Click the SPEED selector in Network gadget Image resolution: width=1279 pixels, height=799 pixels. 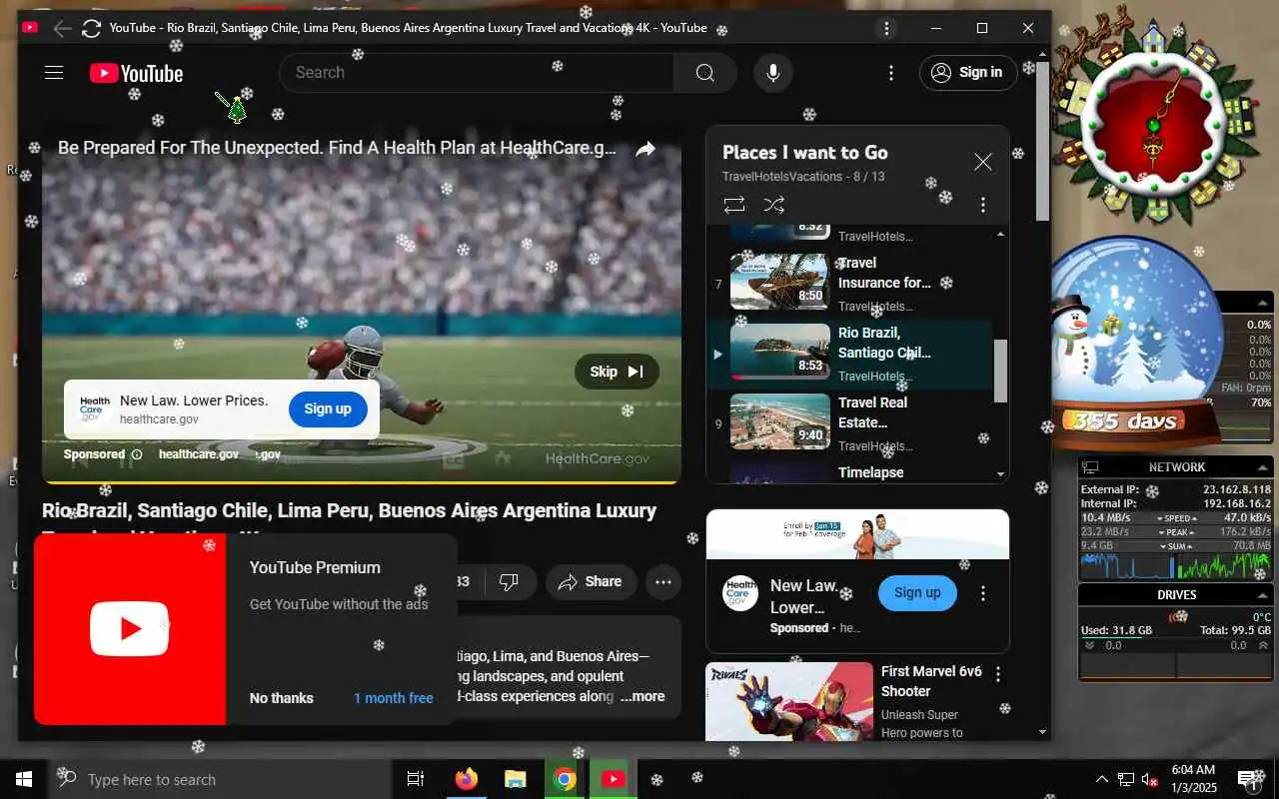click(1177, 518)
